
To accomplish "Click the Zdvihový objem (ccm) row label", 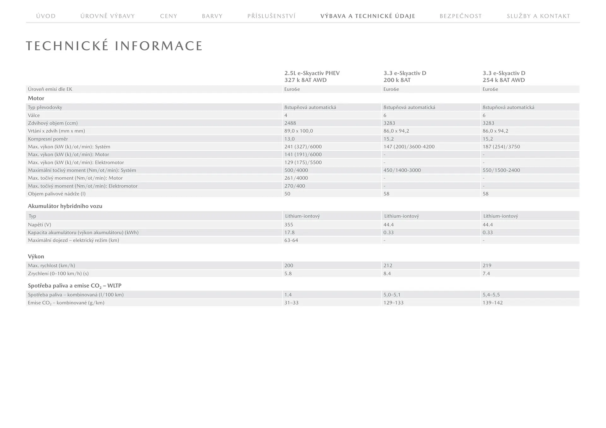I will (x=53, y=123).
